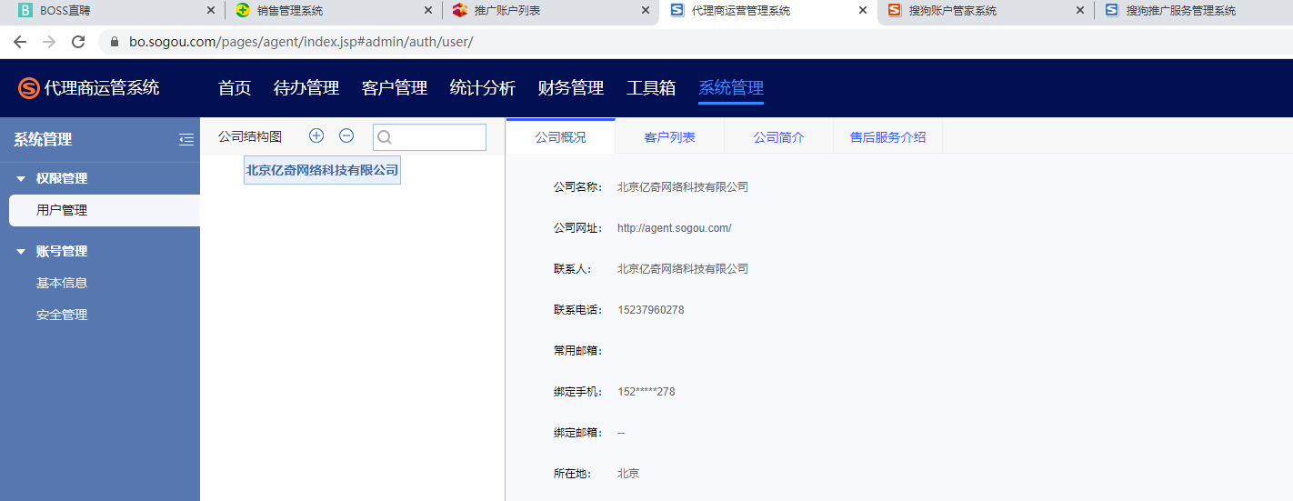This screenshot has height=501, width=1293.
Task: Click the bound phone value 152*****278
Action: click(646, 392)
